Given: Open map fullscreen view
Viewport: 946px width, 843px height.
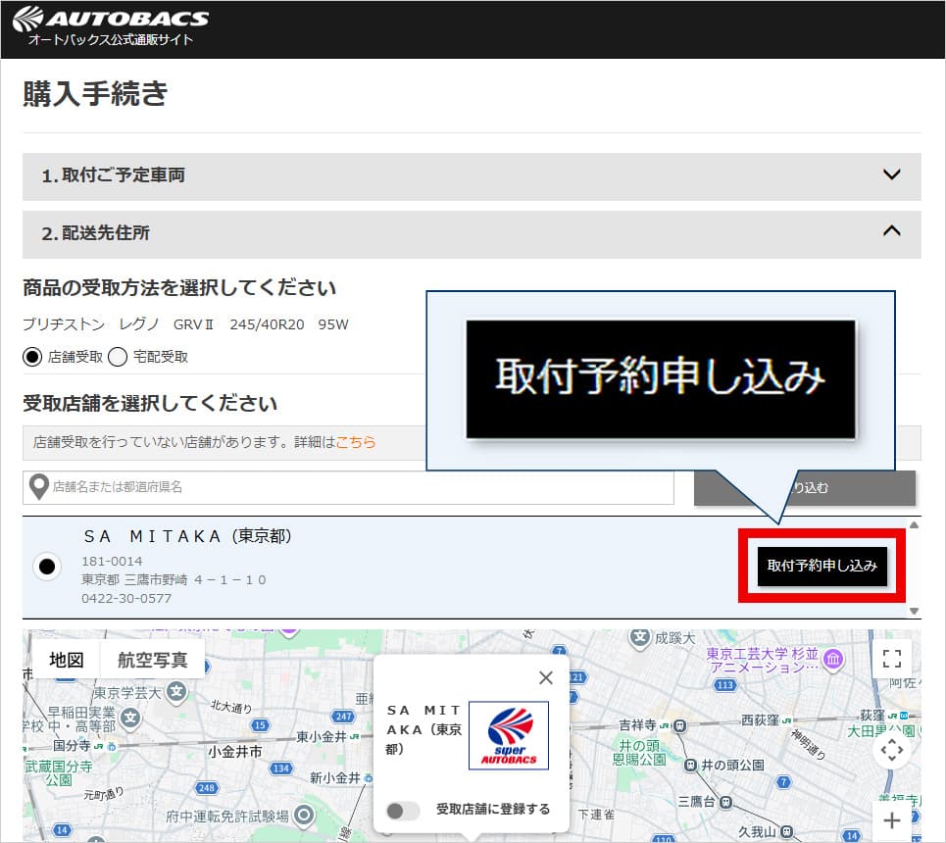Looking at the screenshot, I should pyautogui.click(x=892, y=659).
